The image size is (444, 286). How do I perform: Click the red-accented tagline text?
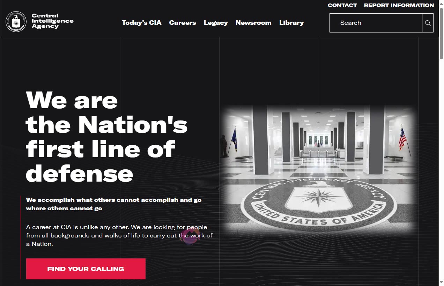tap(113, 204)
